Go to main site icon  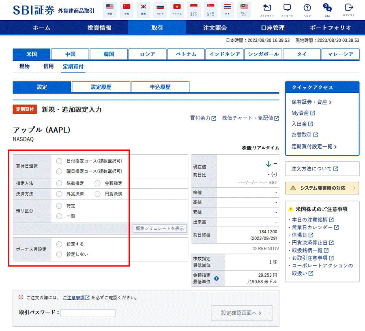pos(267,10)
